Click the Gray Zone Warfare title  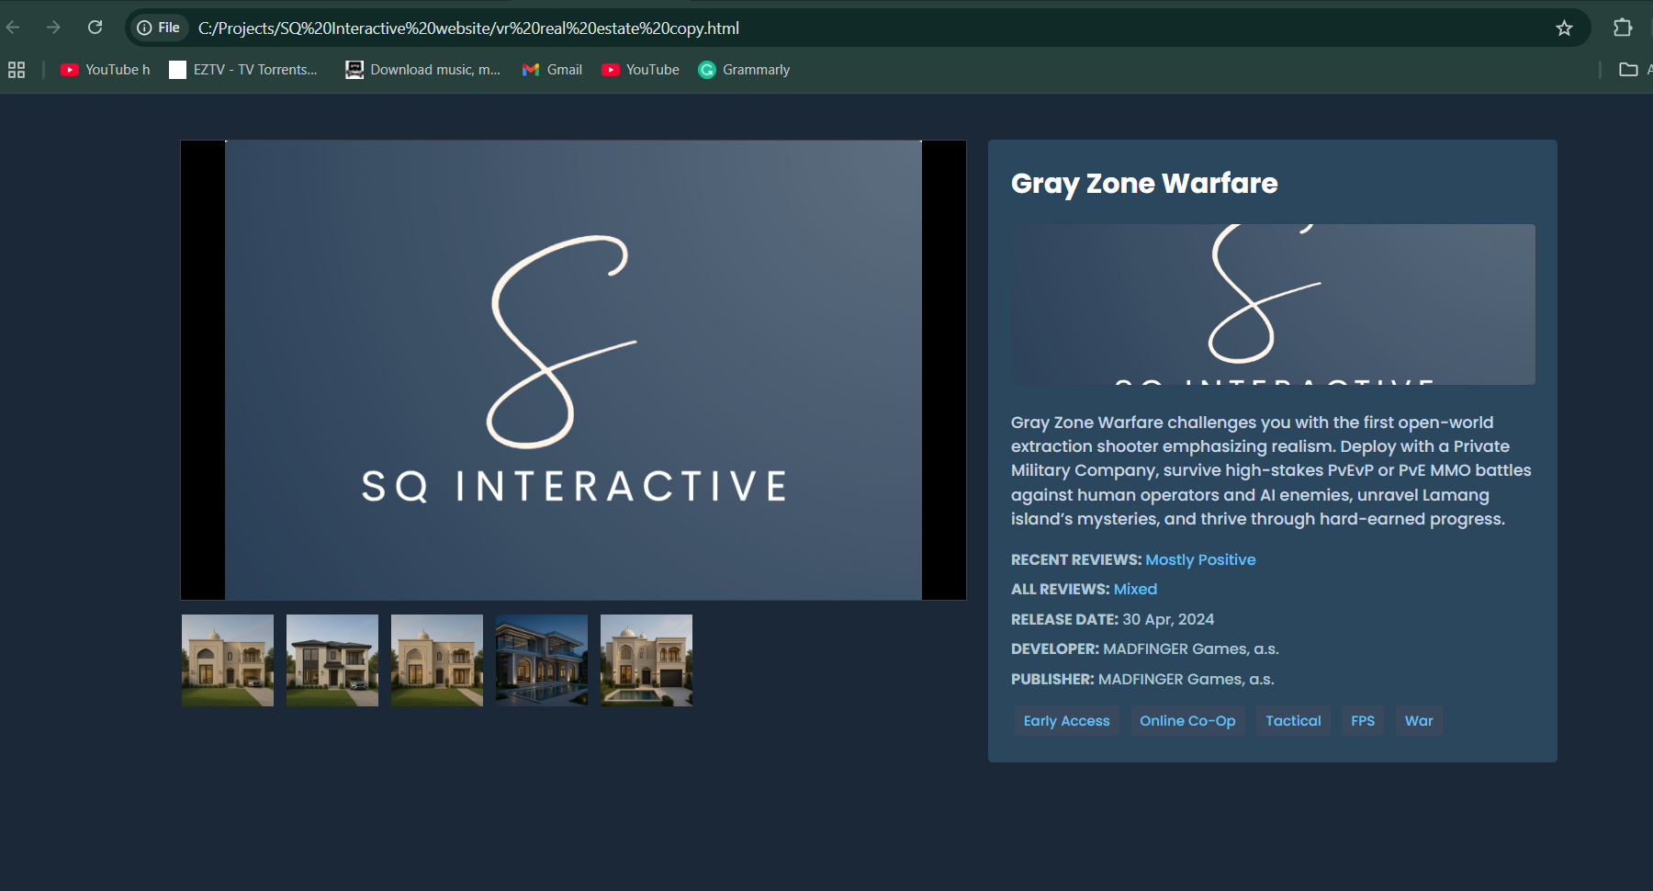[x=1144, y=184]
